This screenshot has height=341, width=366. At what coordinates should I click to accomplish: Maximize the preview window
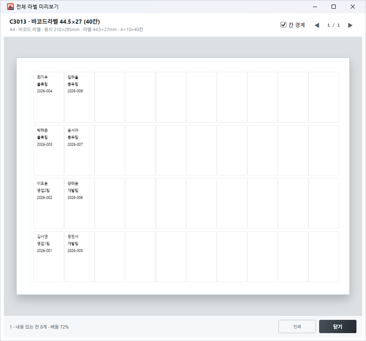[334, 7]
